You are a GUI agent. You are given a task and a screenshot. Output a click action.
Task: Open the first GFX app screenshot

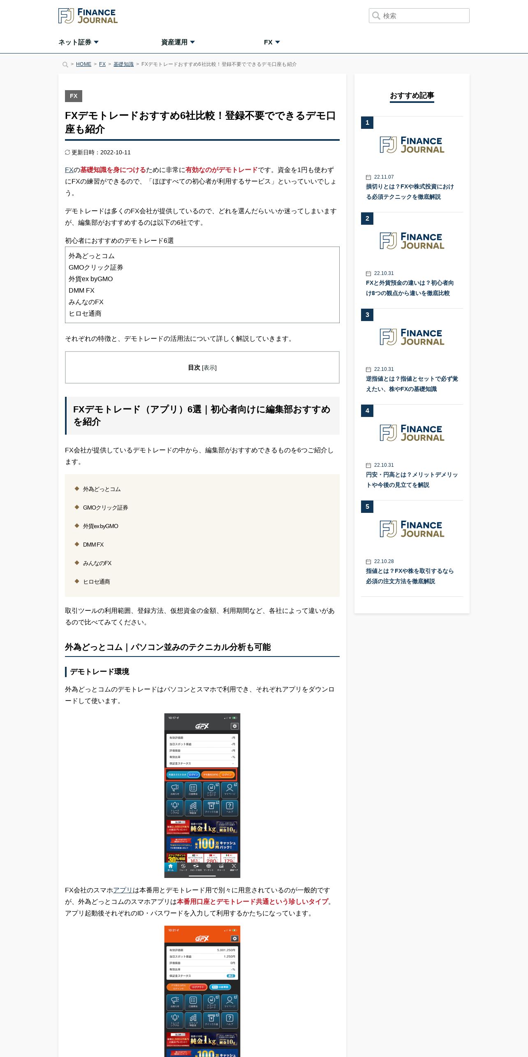click(x=202, y=795)
